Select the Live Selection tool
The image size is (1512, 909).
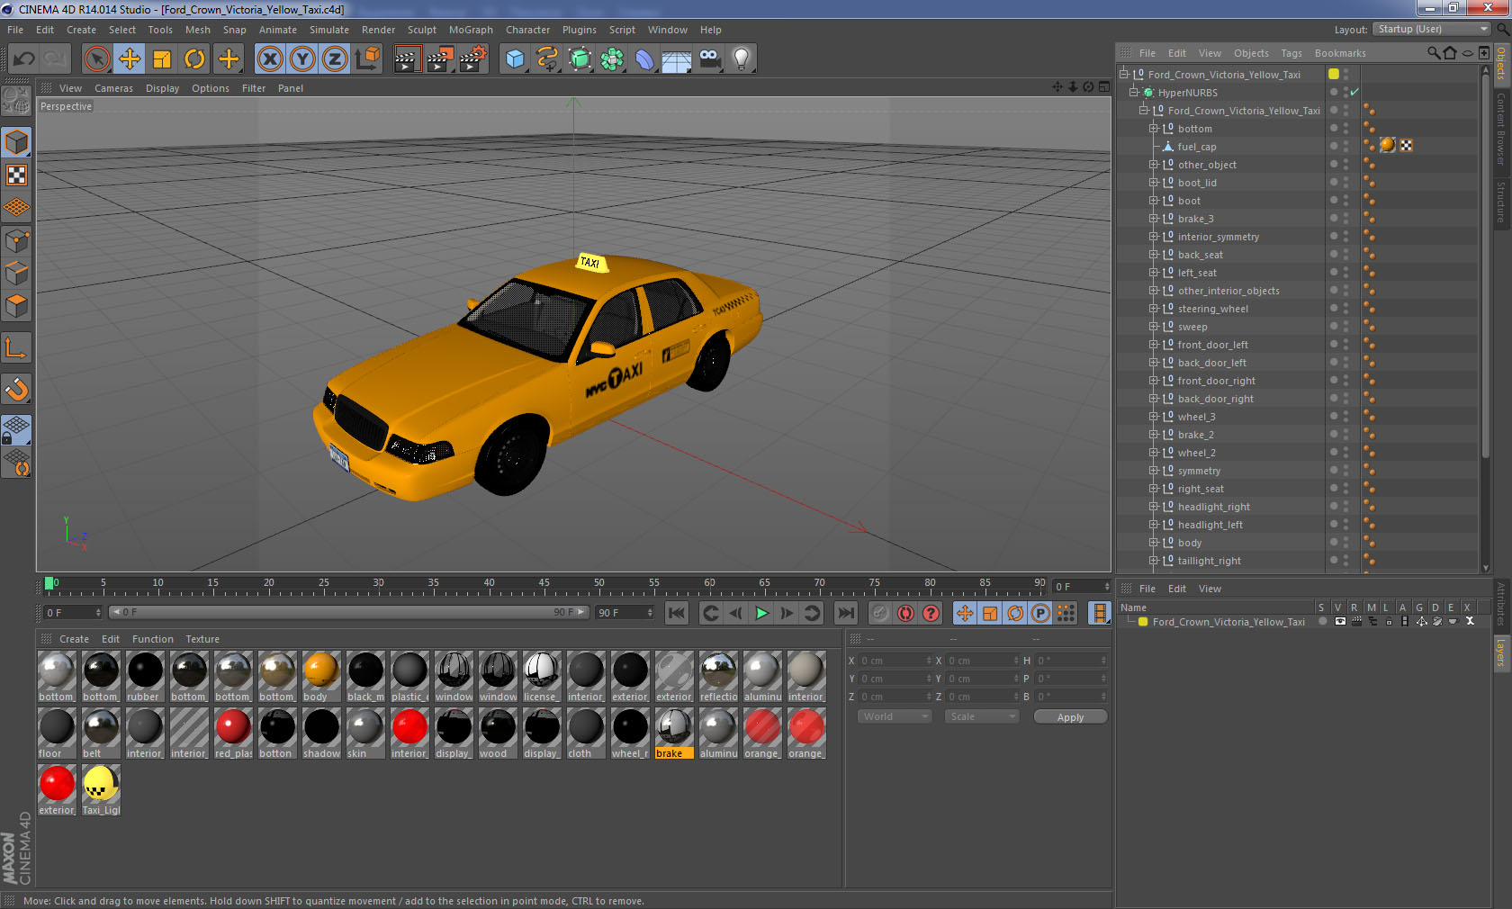96,59
